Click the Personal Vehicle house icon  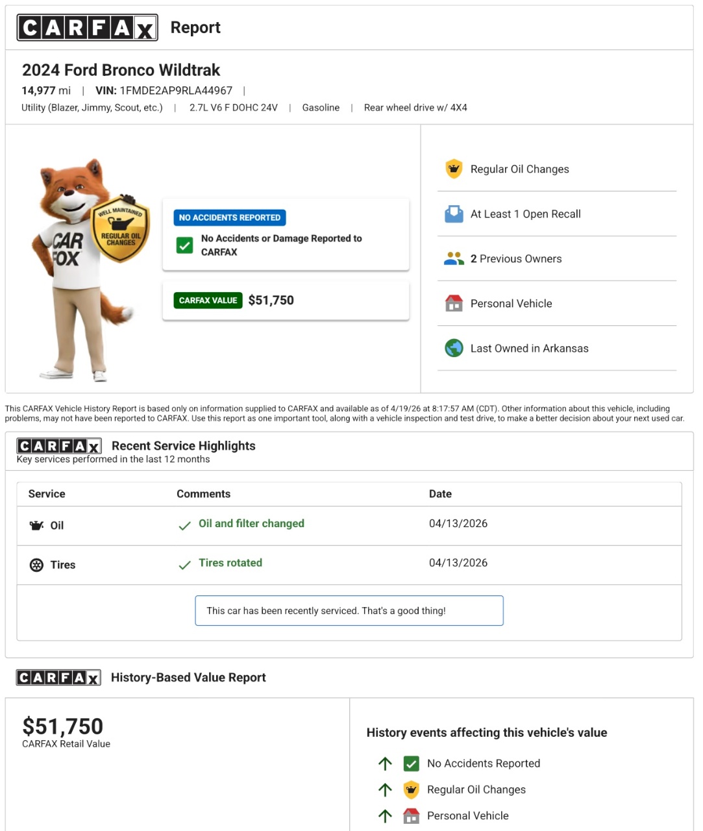(x=454, y=303)
